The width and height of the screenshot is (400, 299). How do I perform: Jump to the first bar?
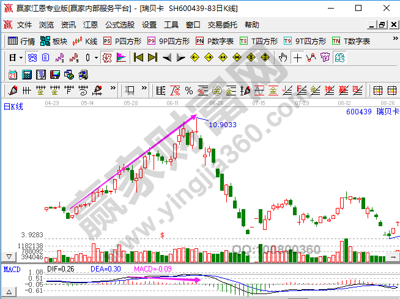point(138,57)
